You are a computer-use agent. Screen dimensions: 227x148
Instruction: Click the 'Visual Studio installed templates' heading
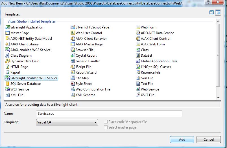(32, 21)
